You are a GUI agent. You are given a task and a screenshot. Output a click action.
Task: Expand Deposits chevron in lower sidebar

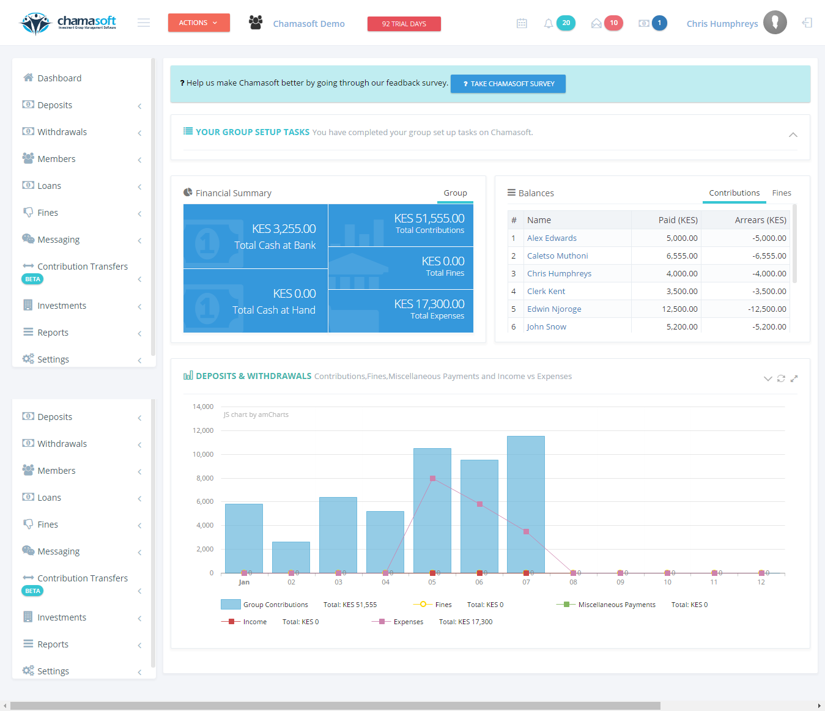pyautogui.click(x=139, y=418)
